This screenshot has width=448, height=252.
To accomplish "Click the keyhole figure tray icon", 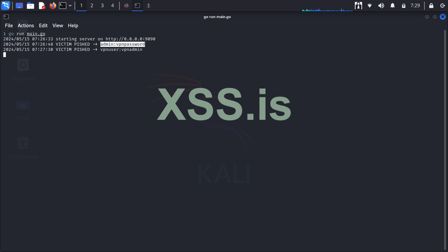I will pos(358,6).
